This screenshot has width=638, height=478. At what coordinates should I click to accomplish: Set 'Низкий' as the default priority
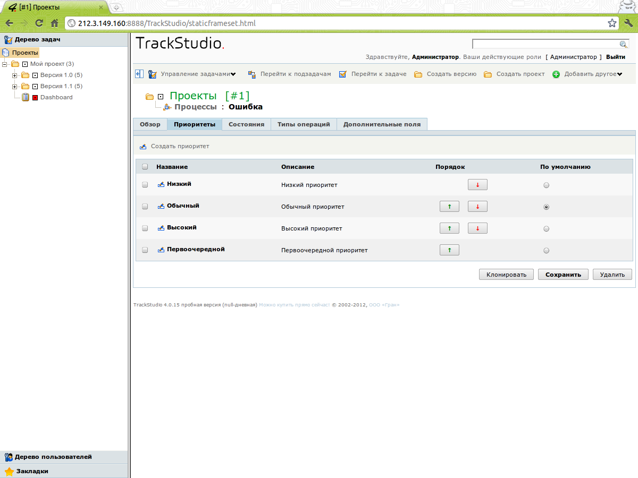(547, 185)
